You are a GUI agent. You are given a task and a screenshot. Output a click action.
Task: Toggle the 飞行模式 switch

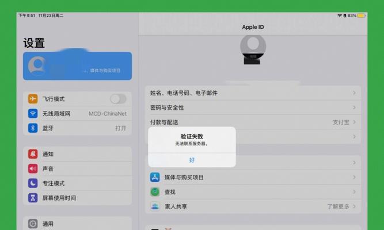point(118,99)
